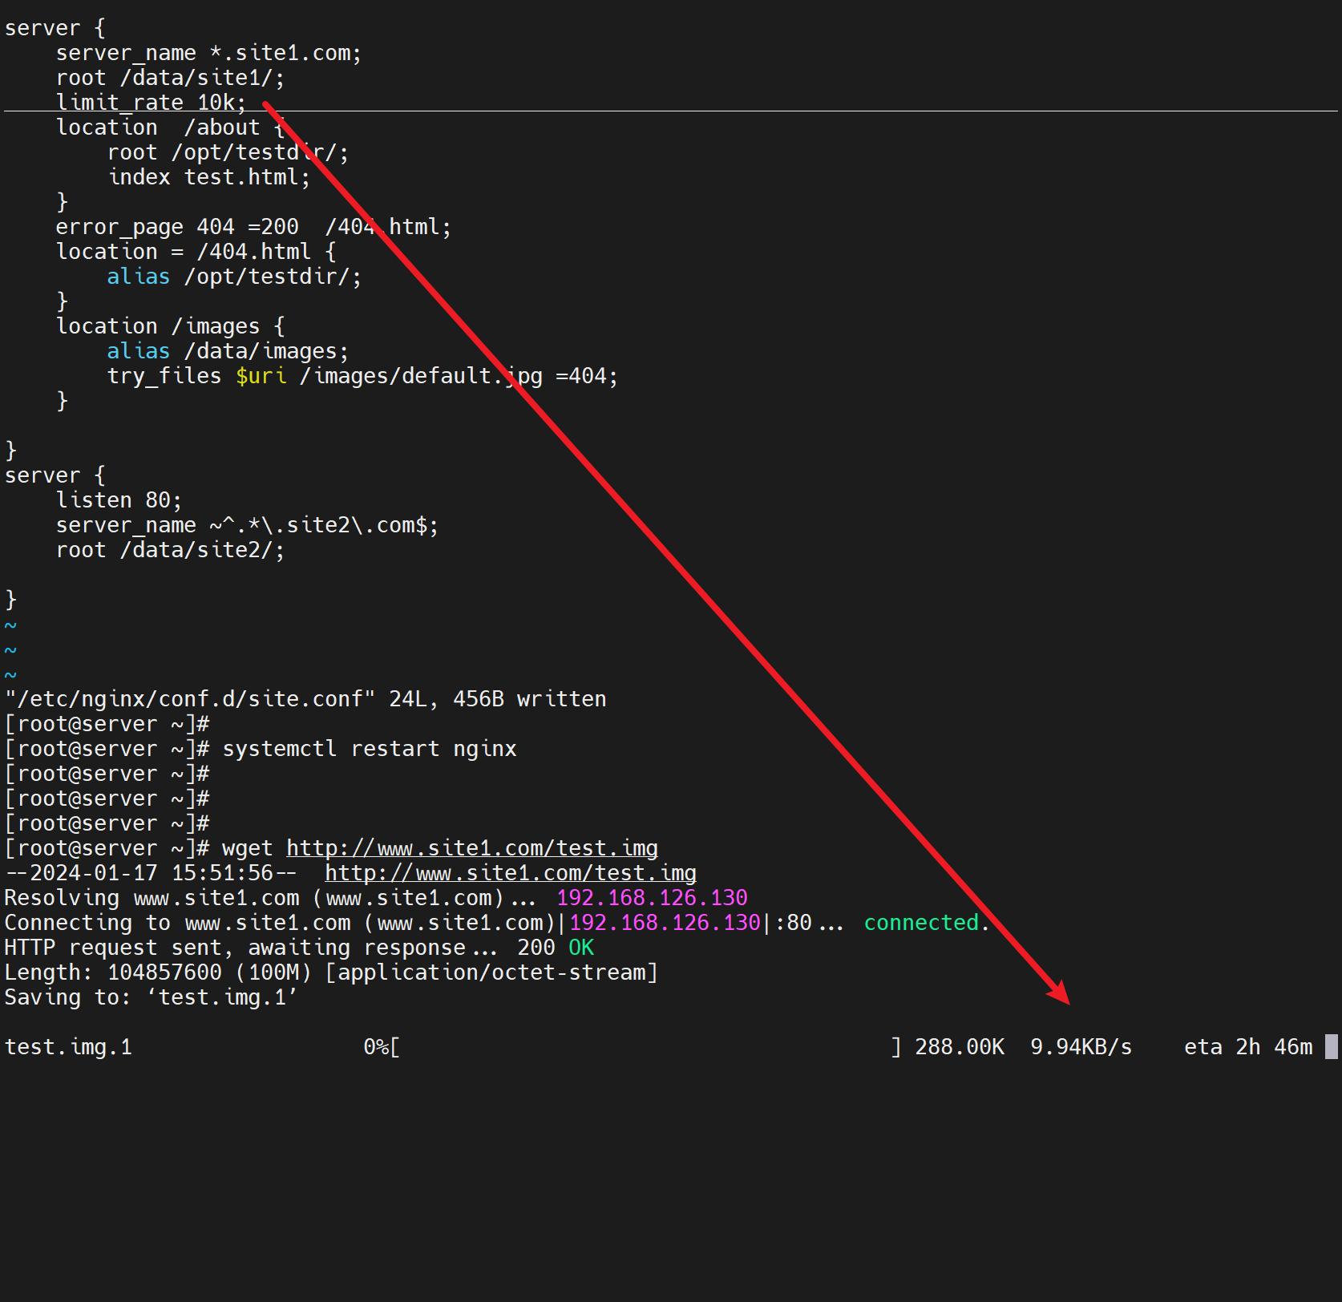Click the yellow $uri variable
The height and width of the screenshot is (1302, 1342).
(x=261, y=376)
